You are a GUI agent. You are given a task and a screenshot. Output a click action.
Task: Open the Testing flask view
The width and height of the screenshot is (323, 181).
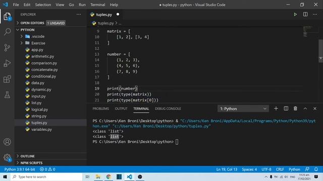click(x=7, y=95)
